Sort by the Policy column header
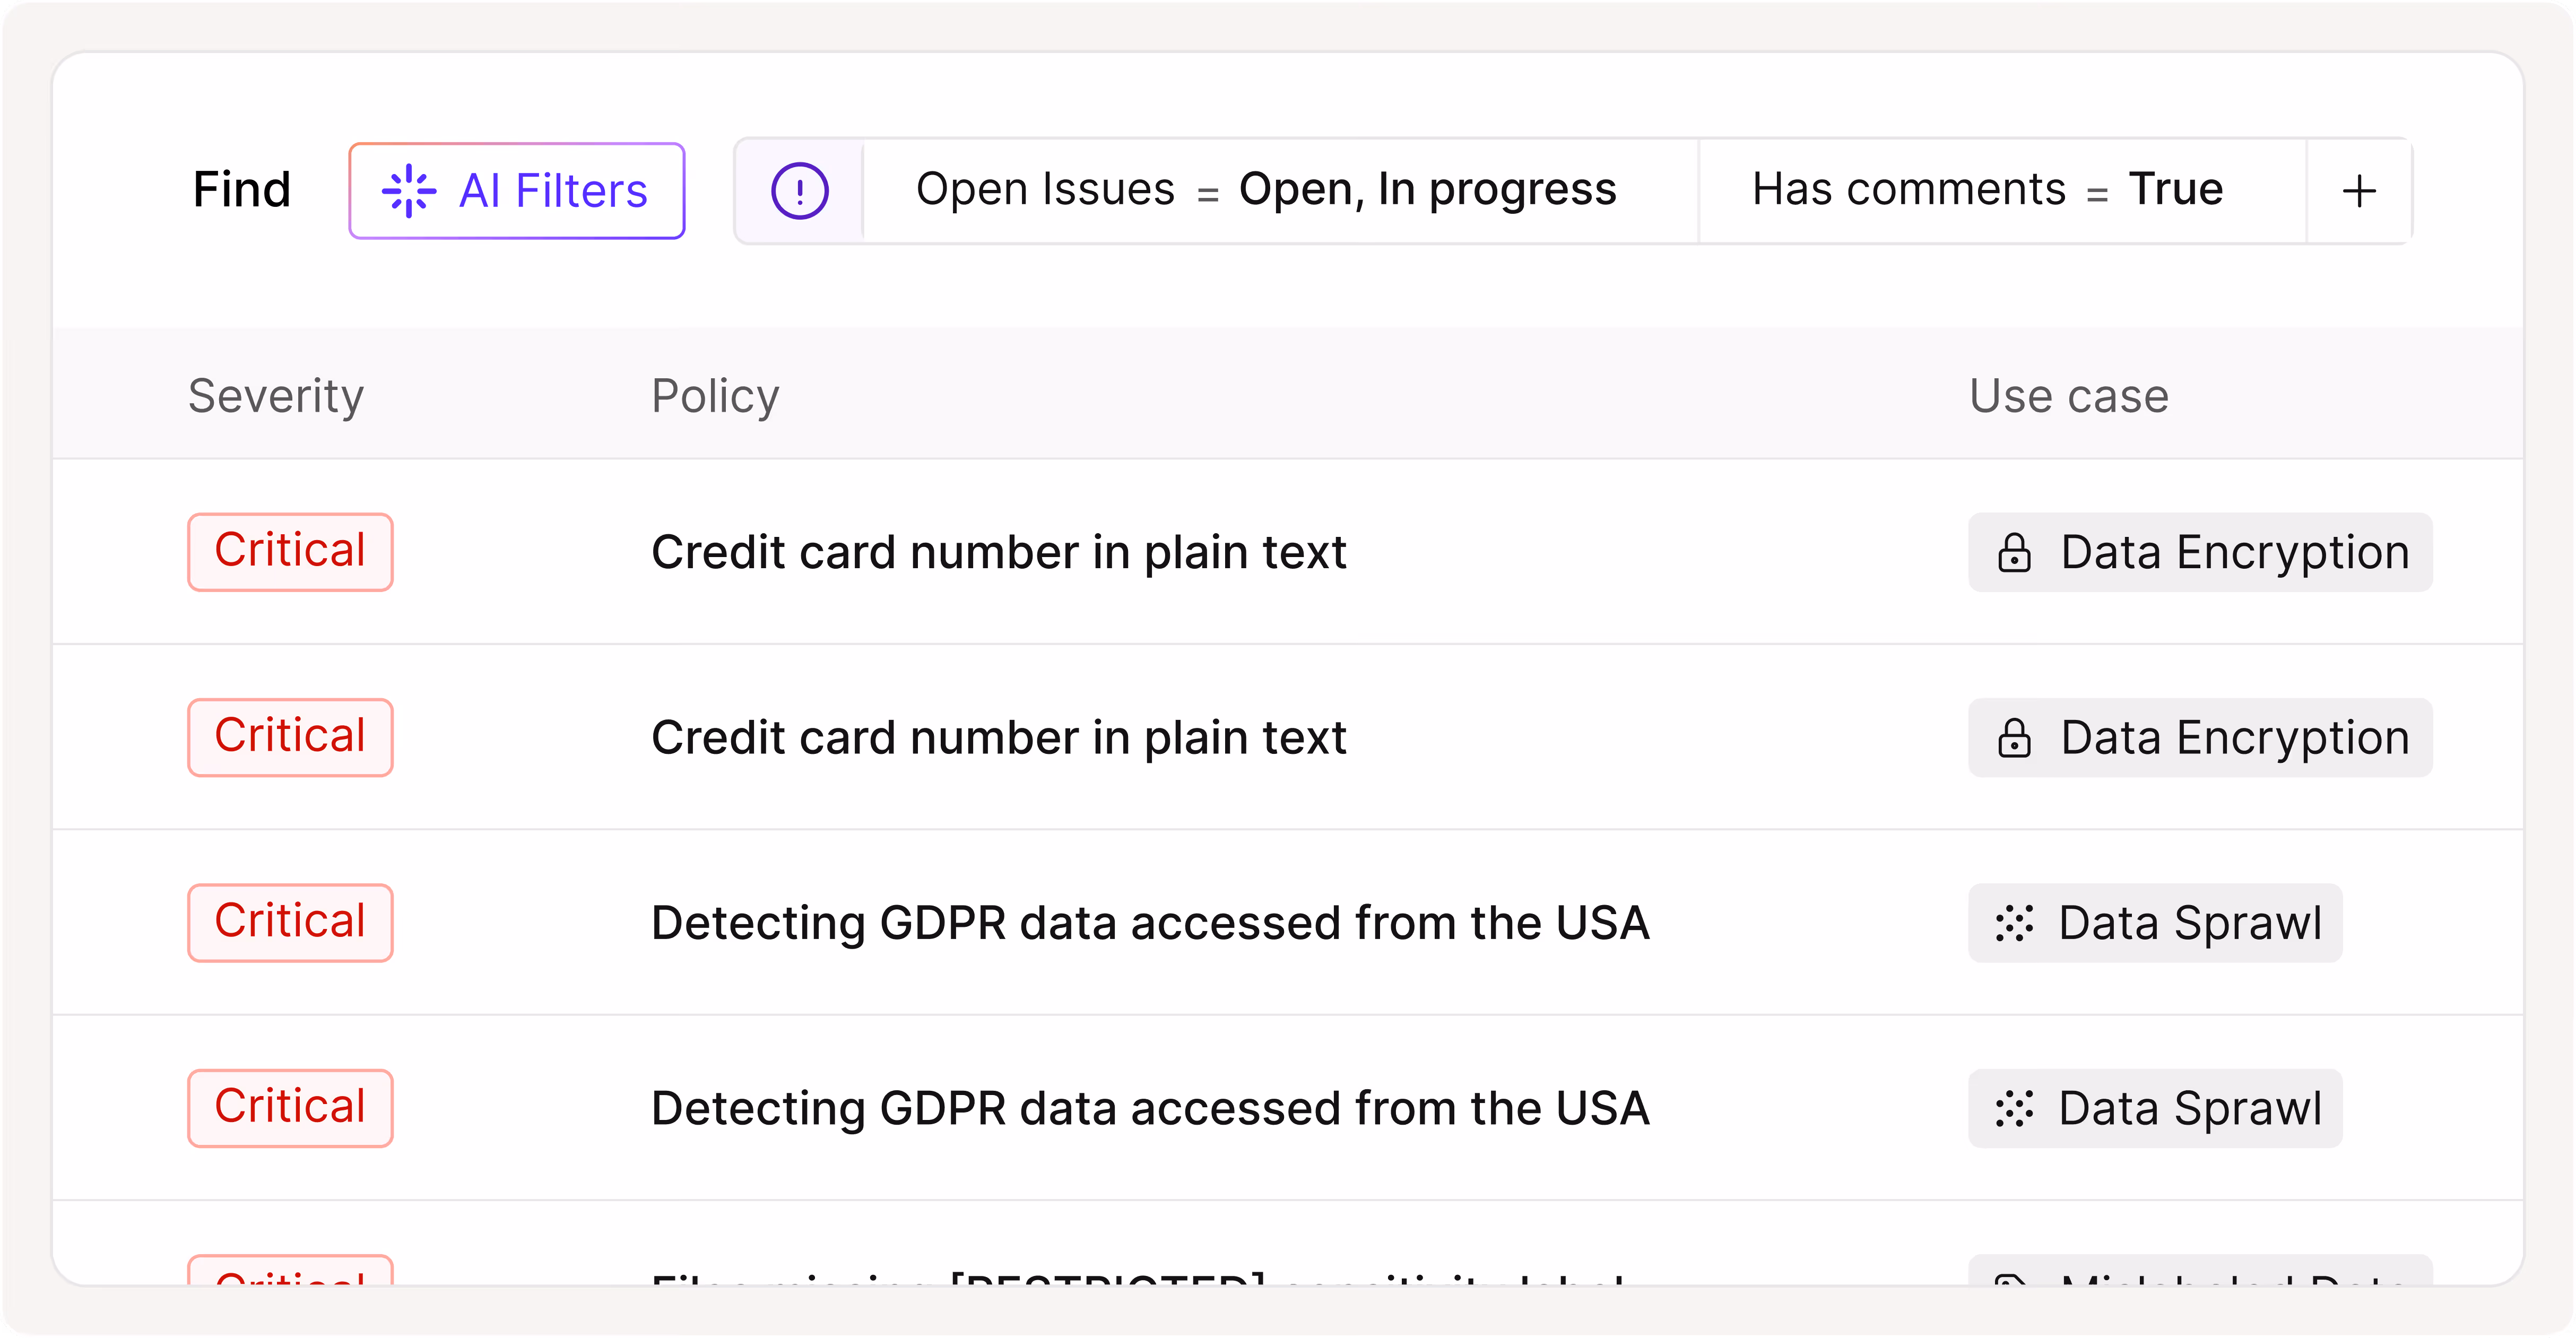 (x=715, y=396)
